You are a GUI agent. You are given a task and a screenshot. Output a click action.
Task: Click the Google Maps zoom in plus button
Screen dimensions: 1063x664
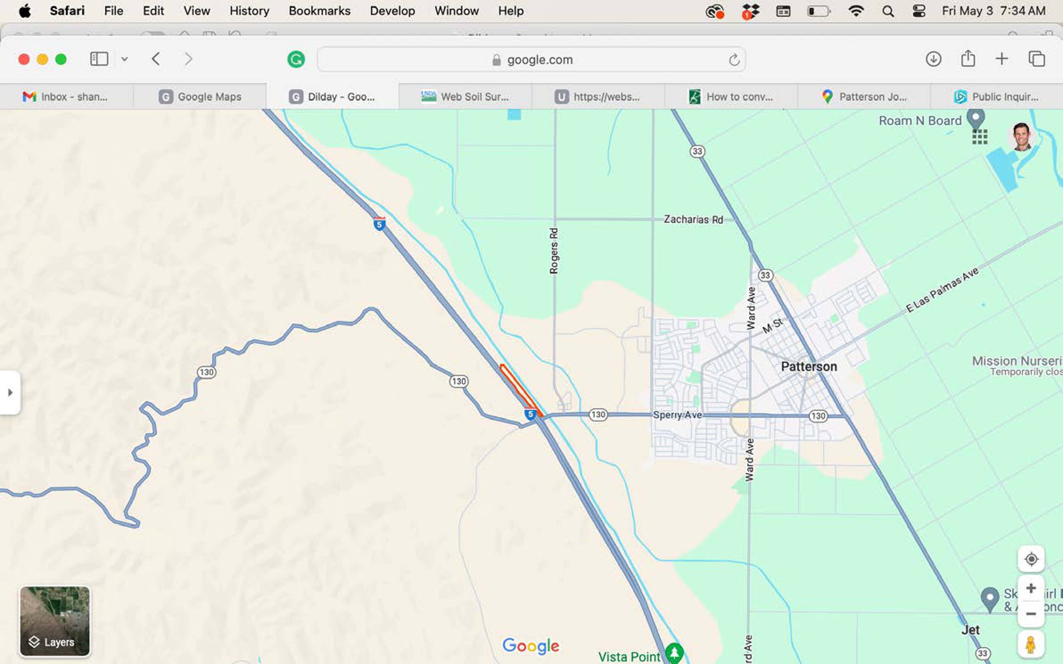pyautogui.click(x=1030, y=588)
